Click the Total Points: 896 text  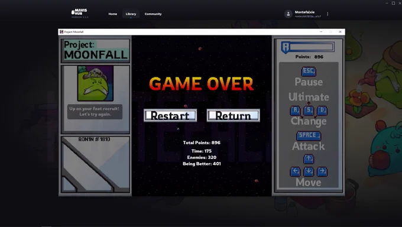202,142
